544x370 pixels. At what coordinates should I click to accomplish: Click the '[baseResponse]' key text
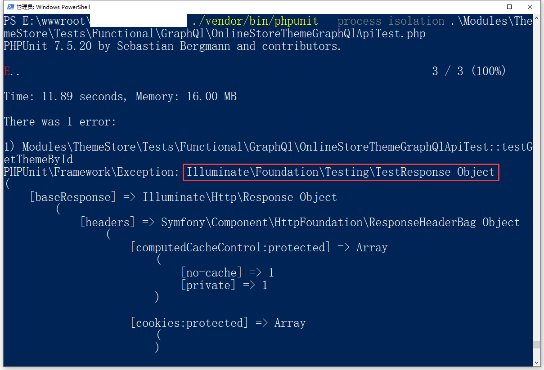72,197
